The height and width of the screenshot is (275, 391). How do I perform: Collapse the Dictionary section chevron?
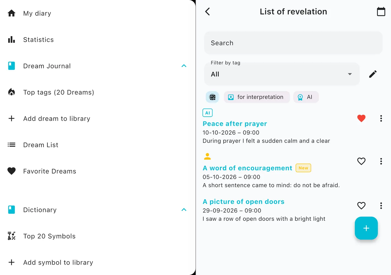184,210
